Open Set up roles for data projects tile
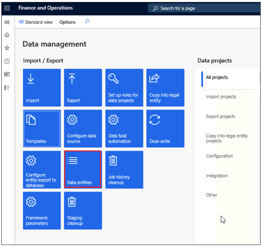This screenshot has height=246, width=262. pos(124,88)
